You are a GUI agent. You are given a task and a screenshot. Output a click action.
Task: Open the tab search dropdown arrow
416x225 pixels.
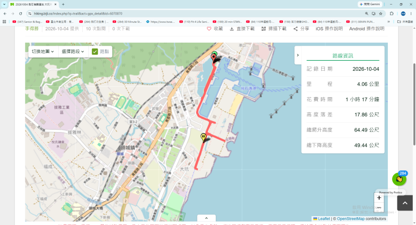[x=4, y=4]
